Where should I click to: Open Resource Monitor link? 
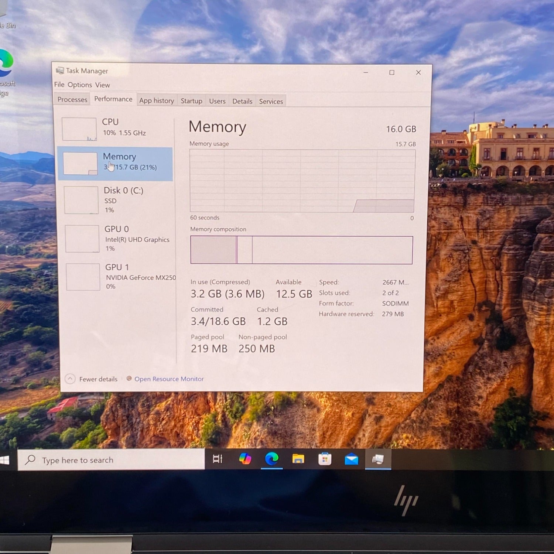click(169, 379)
